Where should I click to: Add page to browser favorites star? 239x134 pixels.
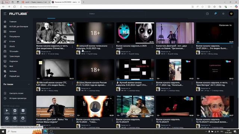pyautogui.click(x=202, y=7)
